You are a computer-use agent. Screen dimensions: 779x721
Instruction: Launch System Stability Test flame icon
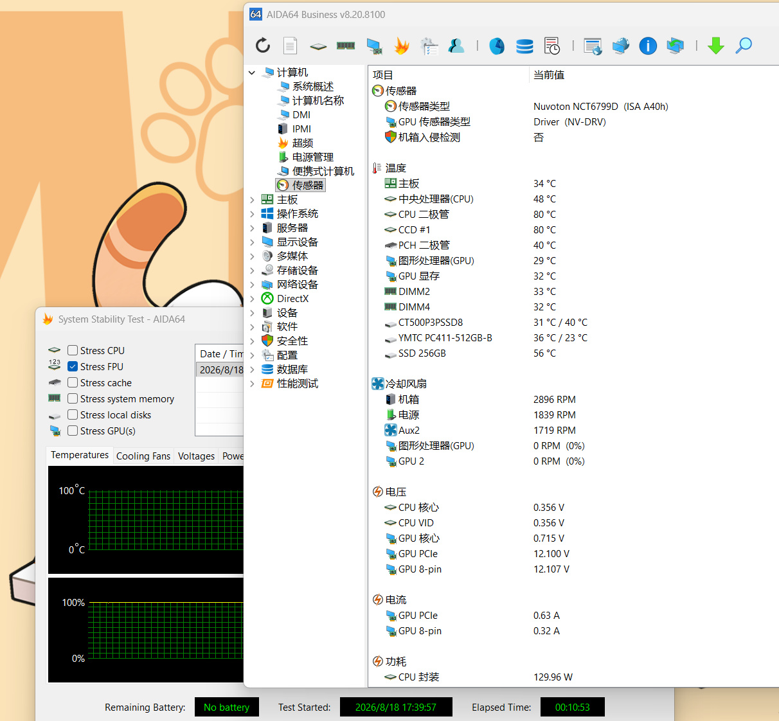coord(402,46)
